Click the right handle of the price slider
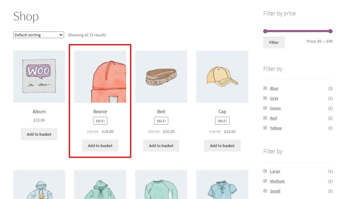 [x=331, y=31]
